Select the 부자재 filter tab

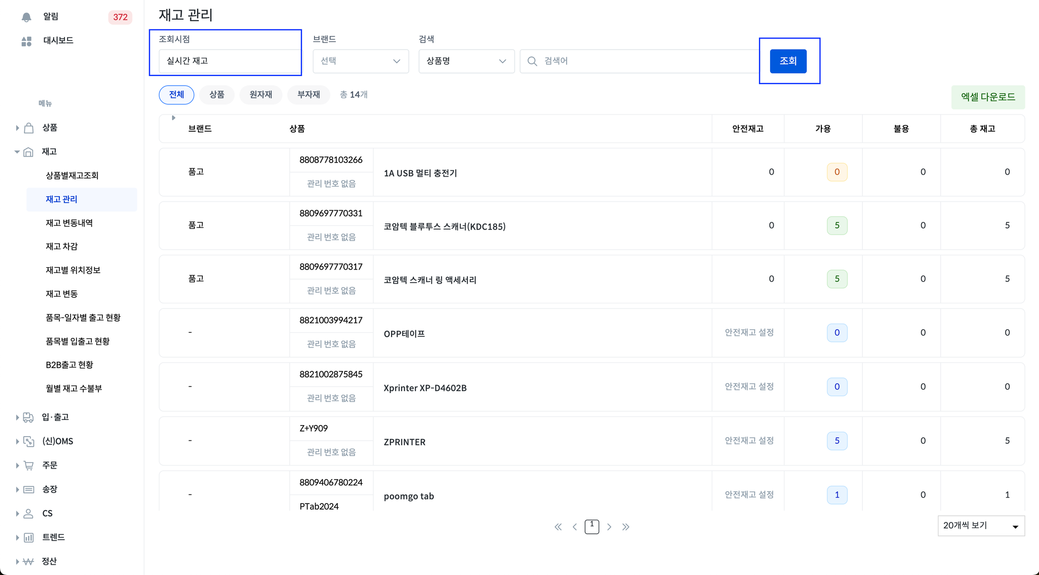click(x=308, y=95)
